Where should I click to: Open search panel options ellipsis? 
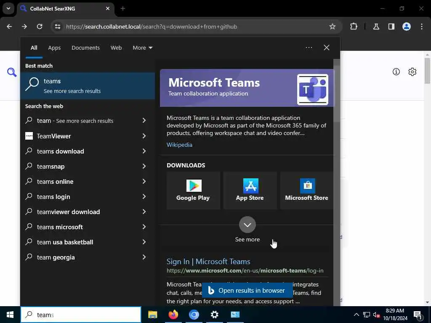point(309,48)
